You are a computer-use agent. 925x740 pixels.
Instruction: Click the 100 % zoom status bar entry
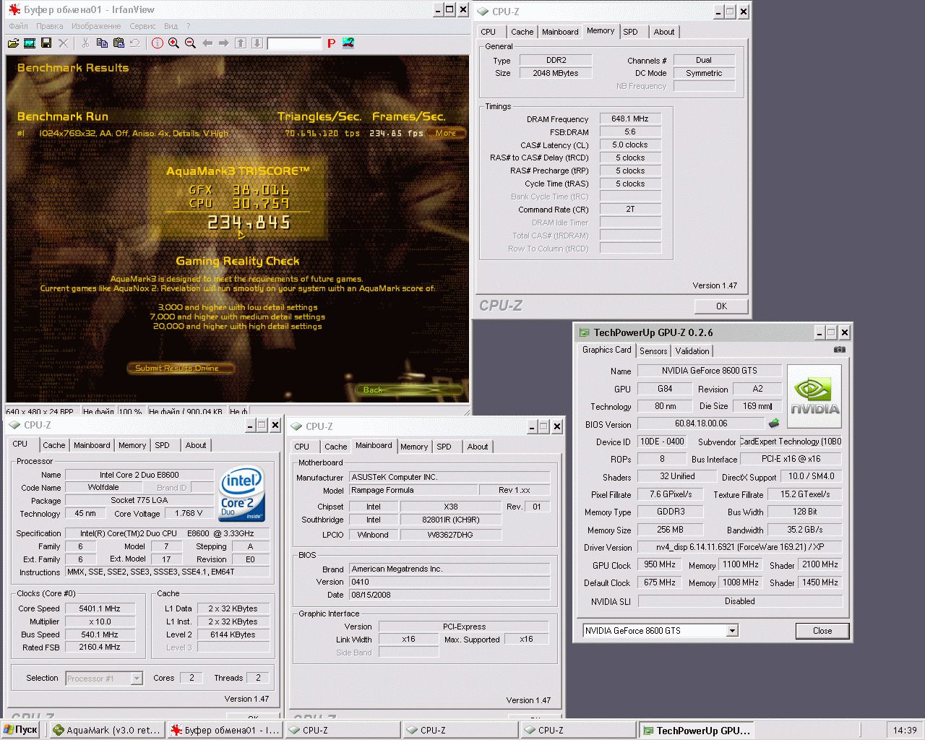pos(131,411)
